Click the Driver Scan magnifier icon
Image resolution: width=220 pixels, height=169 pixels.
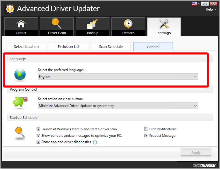[57, 24]
